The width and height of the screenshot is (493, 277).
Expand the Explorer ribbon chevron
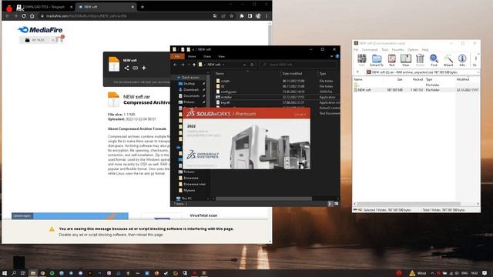tap(331, 56)
